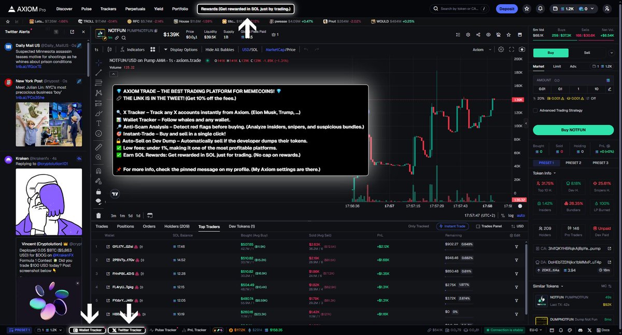The image size is (622, 335).
Task: Toggle MarketCap/Price chart mode
Action: [x=280, y=49]
